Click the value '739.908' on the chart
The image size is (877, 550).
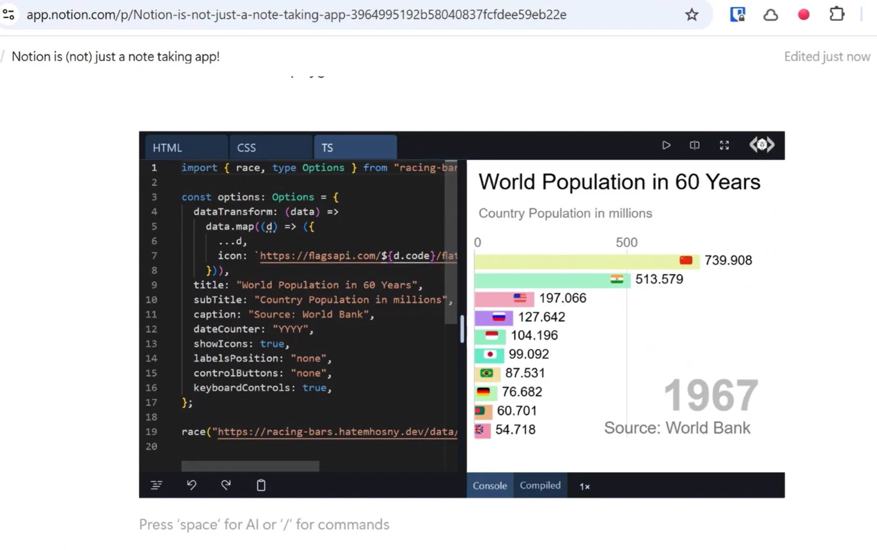(x=728, y=260)
